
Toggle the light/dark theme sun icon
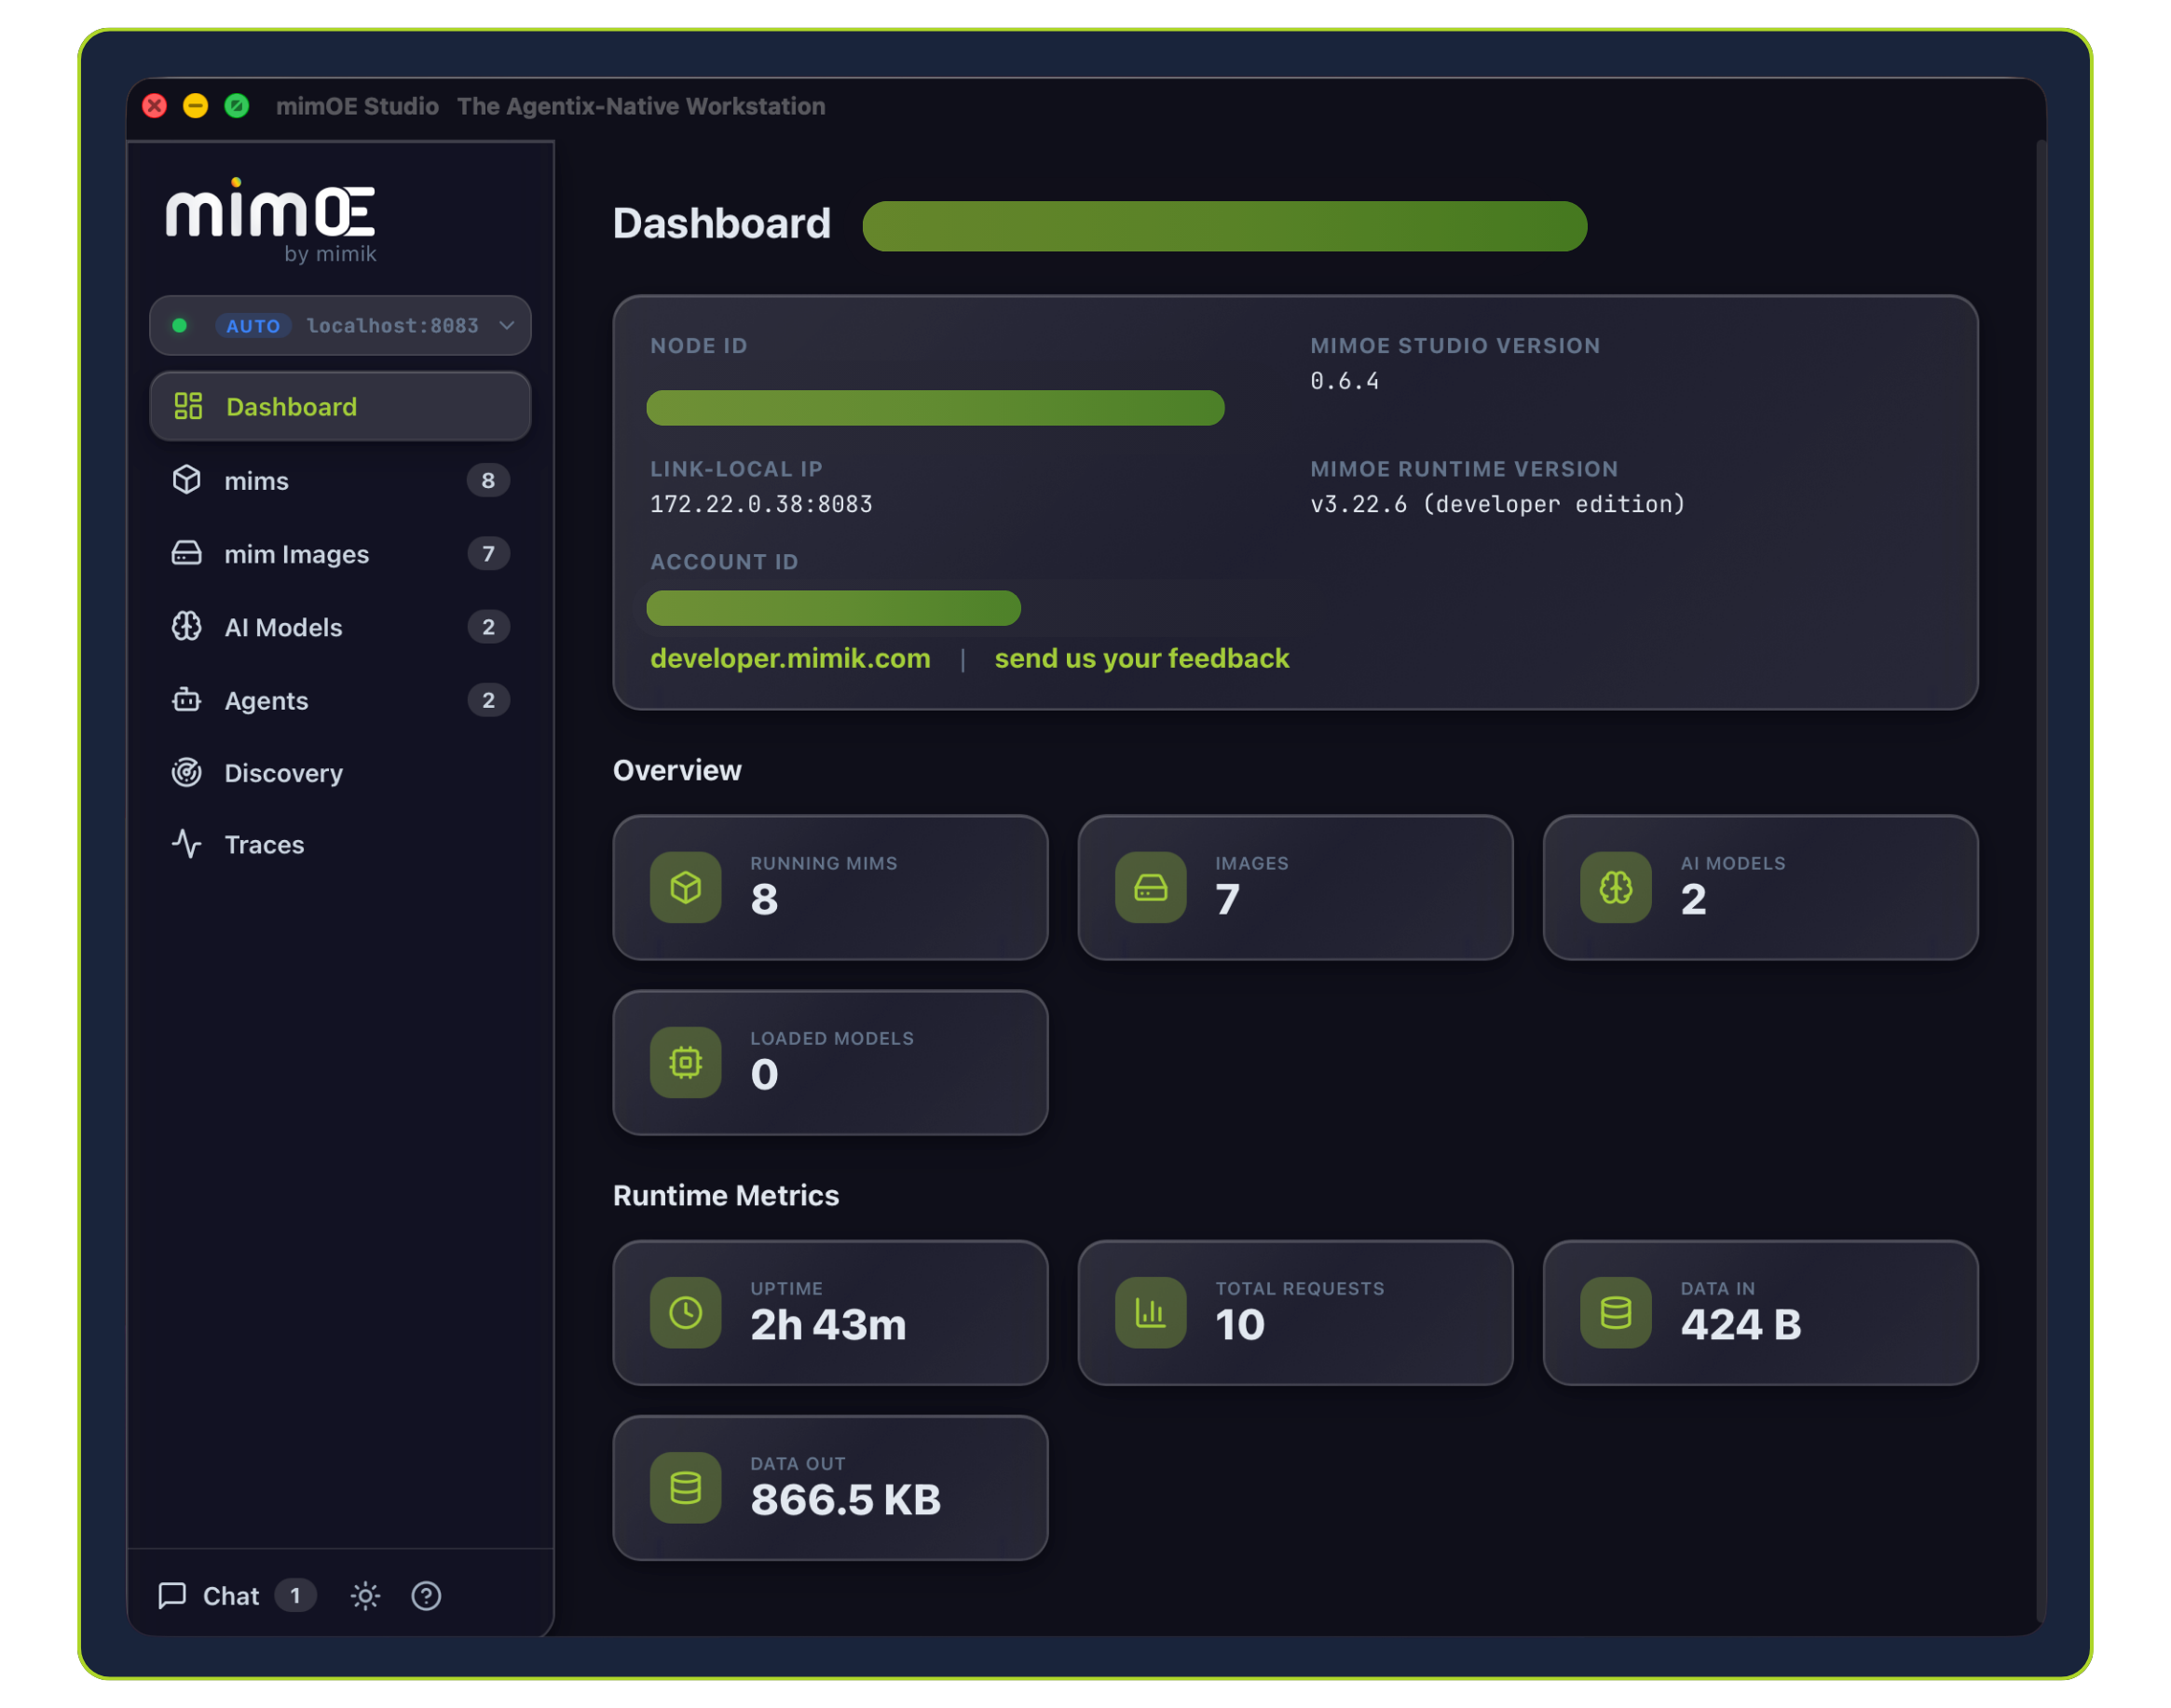[x=365, y=1596]
